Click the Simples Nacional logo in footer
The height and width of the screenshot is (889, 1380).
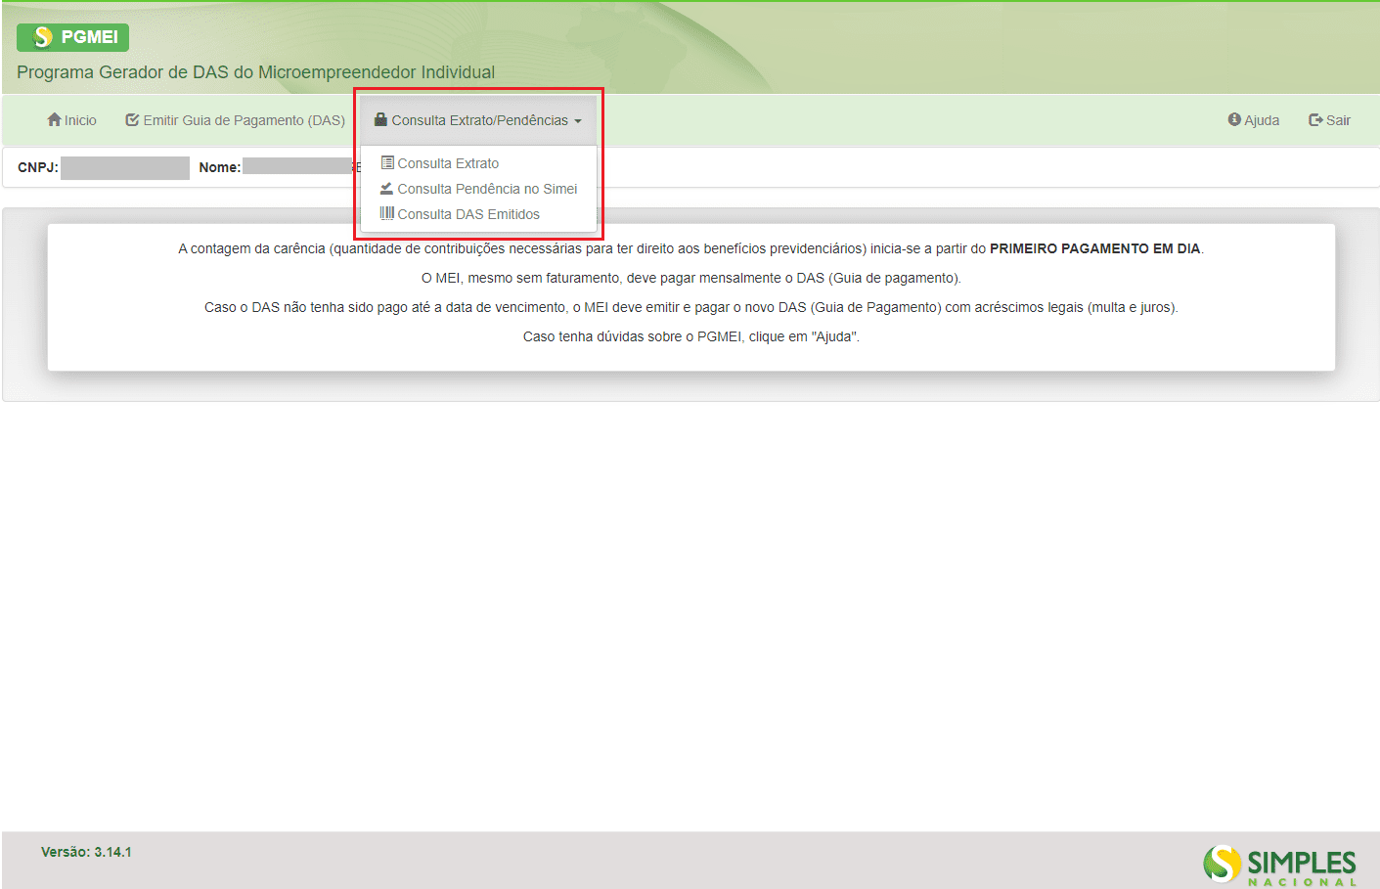1279,865
